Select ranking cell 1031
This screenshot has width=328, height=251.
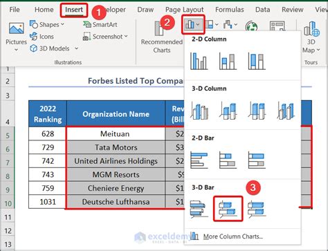click(x=48, y=202)
